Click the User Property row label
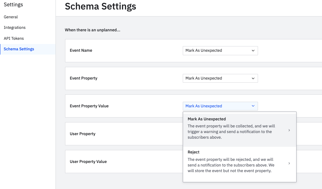 click(x=82, y=134)
